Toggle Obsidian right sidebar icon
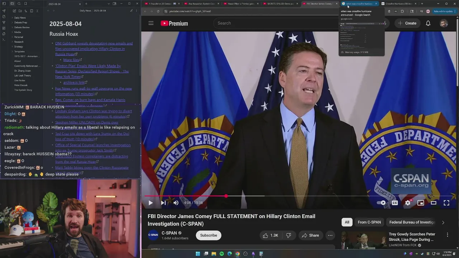The width and height of the screenshot is (459, 258). 114,4
